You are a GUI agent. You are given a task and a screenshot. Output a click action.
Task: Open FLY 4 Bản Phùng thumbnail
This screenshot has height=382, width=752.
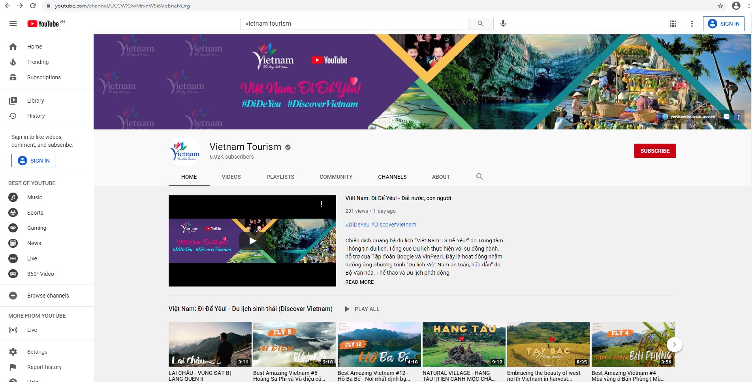(633, 345)
